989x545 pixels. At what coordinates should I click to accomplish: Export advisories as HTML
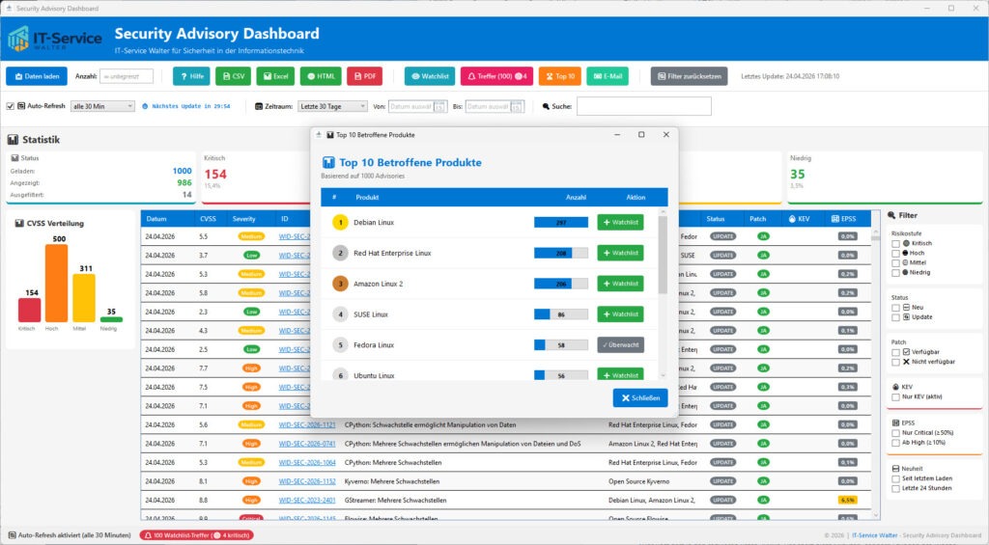pos(321,76)
